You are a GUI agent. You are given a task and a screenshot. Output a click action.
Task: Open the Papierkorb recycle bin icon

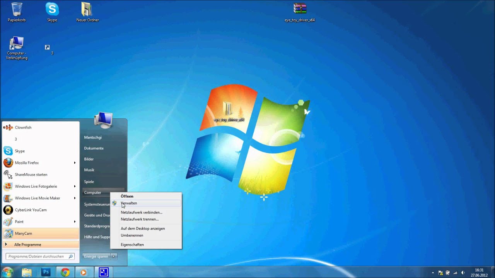click(x=17, y=12)
